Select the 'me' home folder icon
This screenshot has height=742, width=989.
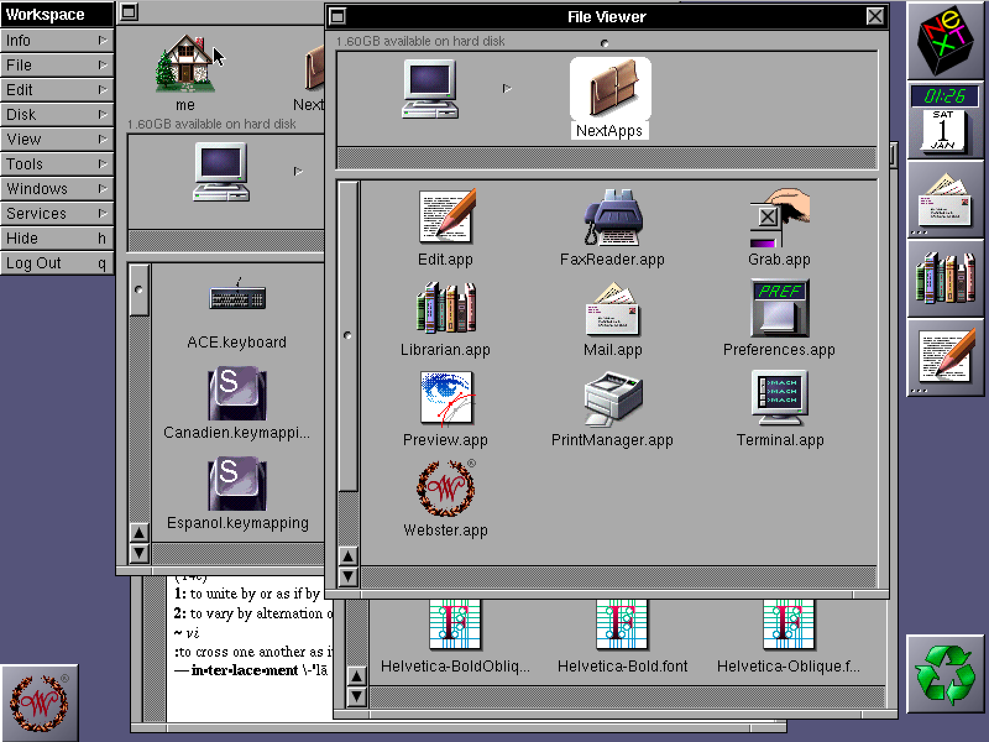(185, 65)
